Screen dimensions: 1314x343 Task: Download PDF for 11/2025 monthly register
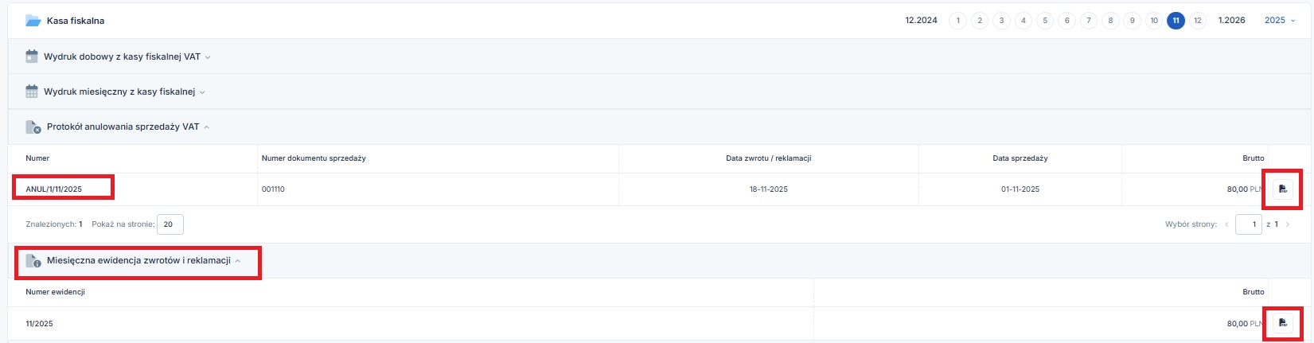(1282, 323)
